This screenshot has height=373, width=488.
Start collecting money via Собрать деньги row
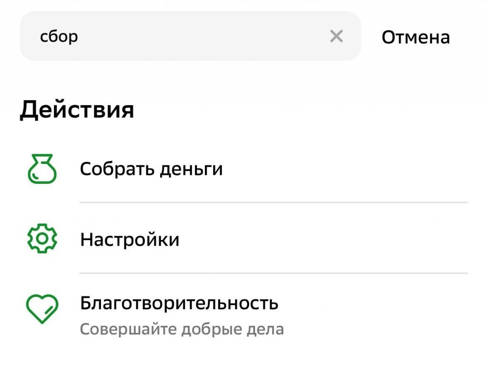152,168
